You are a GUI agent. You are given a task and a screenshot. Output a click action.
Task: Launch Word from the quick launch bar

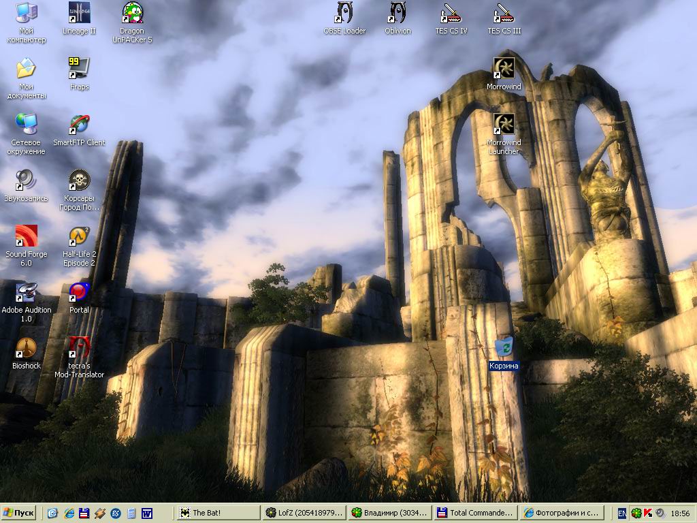coord(147,513)
